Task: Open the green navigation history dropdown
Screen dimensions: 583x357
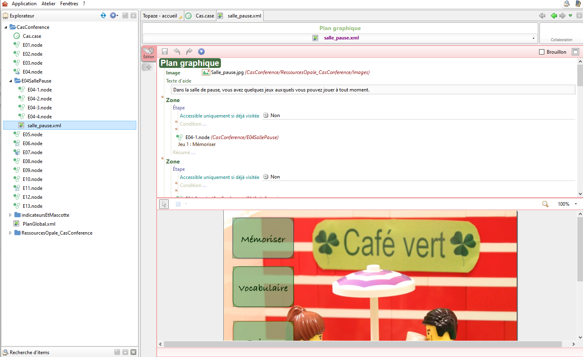Action: 570,15
